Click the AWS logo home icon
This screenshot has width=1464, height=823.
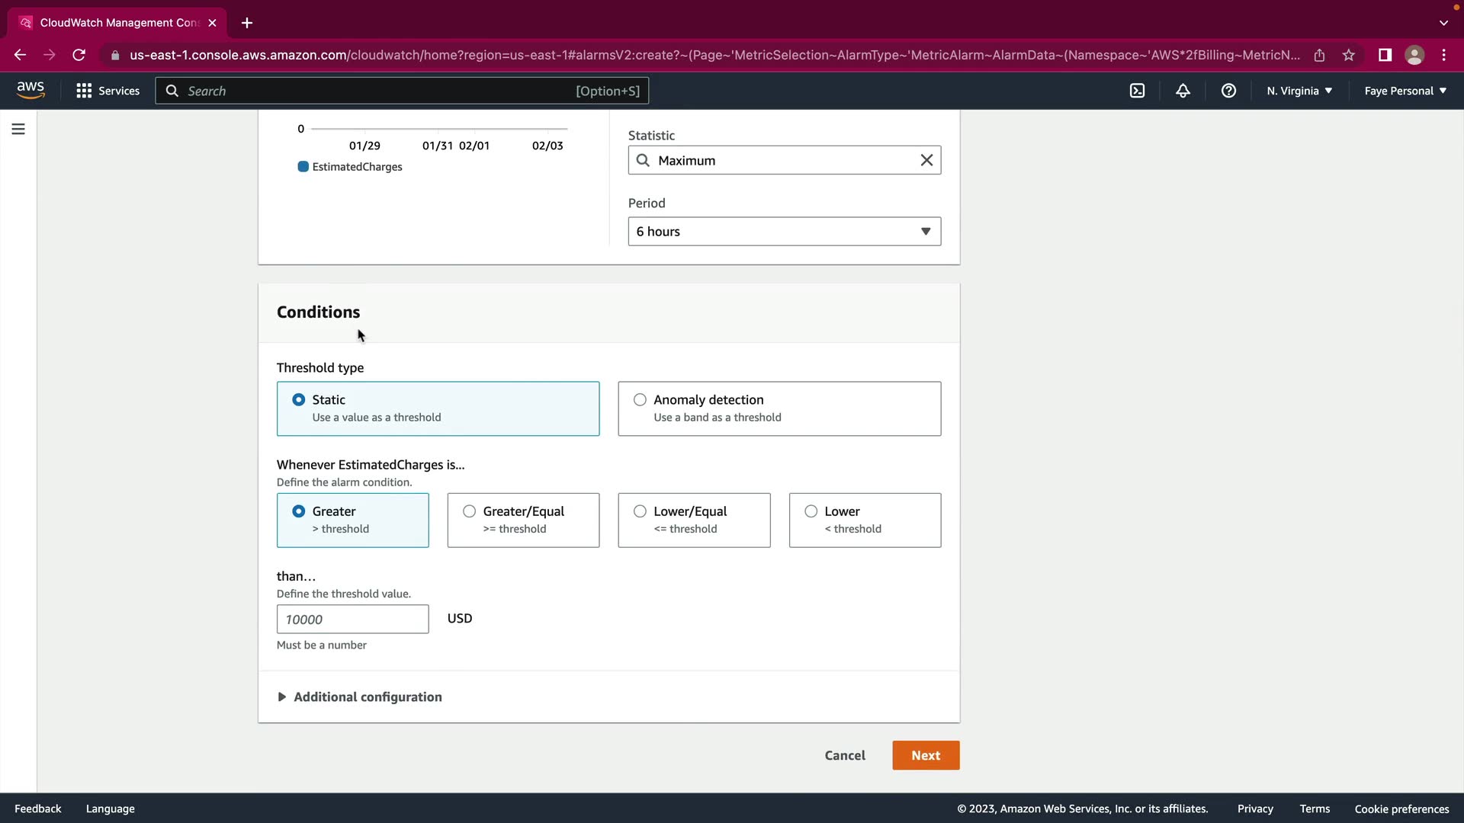pos(30,90)
